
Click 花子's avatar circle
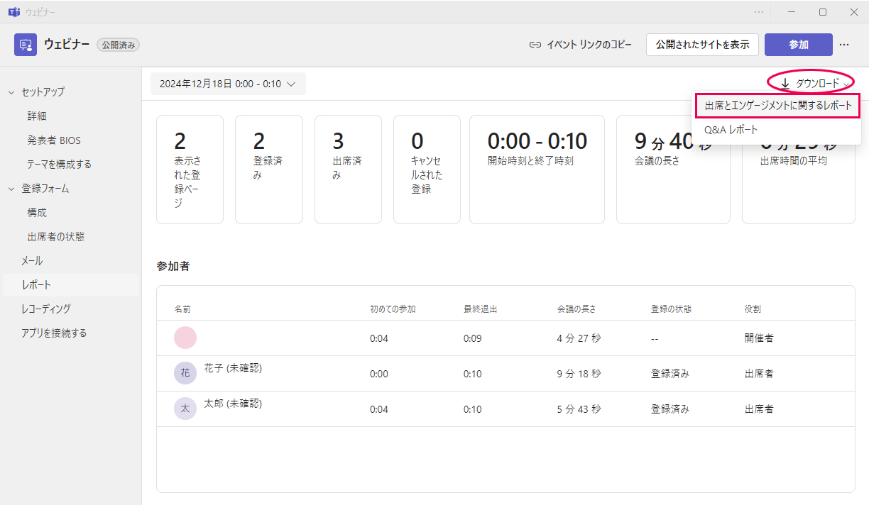coord(185,373)
